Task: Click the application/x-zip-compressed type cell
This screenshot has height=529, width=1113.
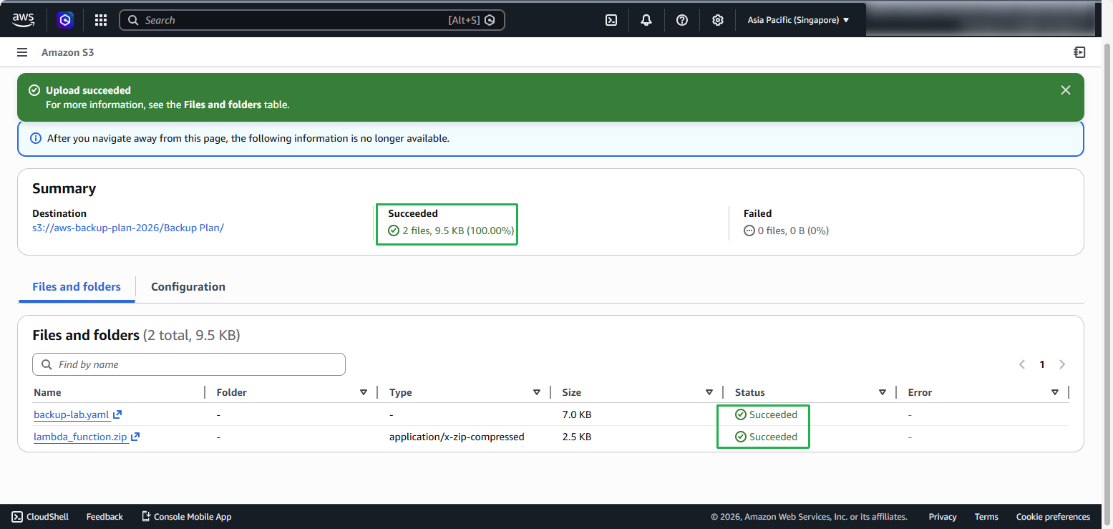Action: pyautogui.click(x=457, y=437)
